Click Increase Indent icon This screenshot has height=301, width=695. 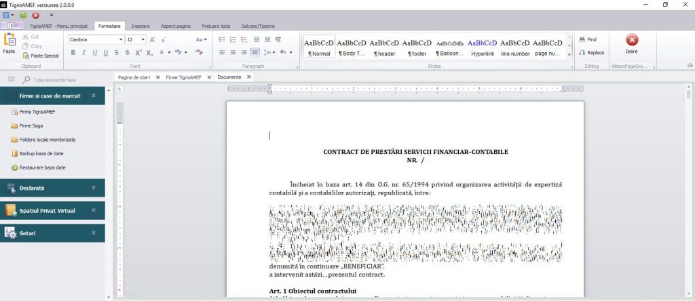point(267,39)
